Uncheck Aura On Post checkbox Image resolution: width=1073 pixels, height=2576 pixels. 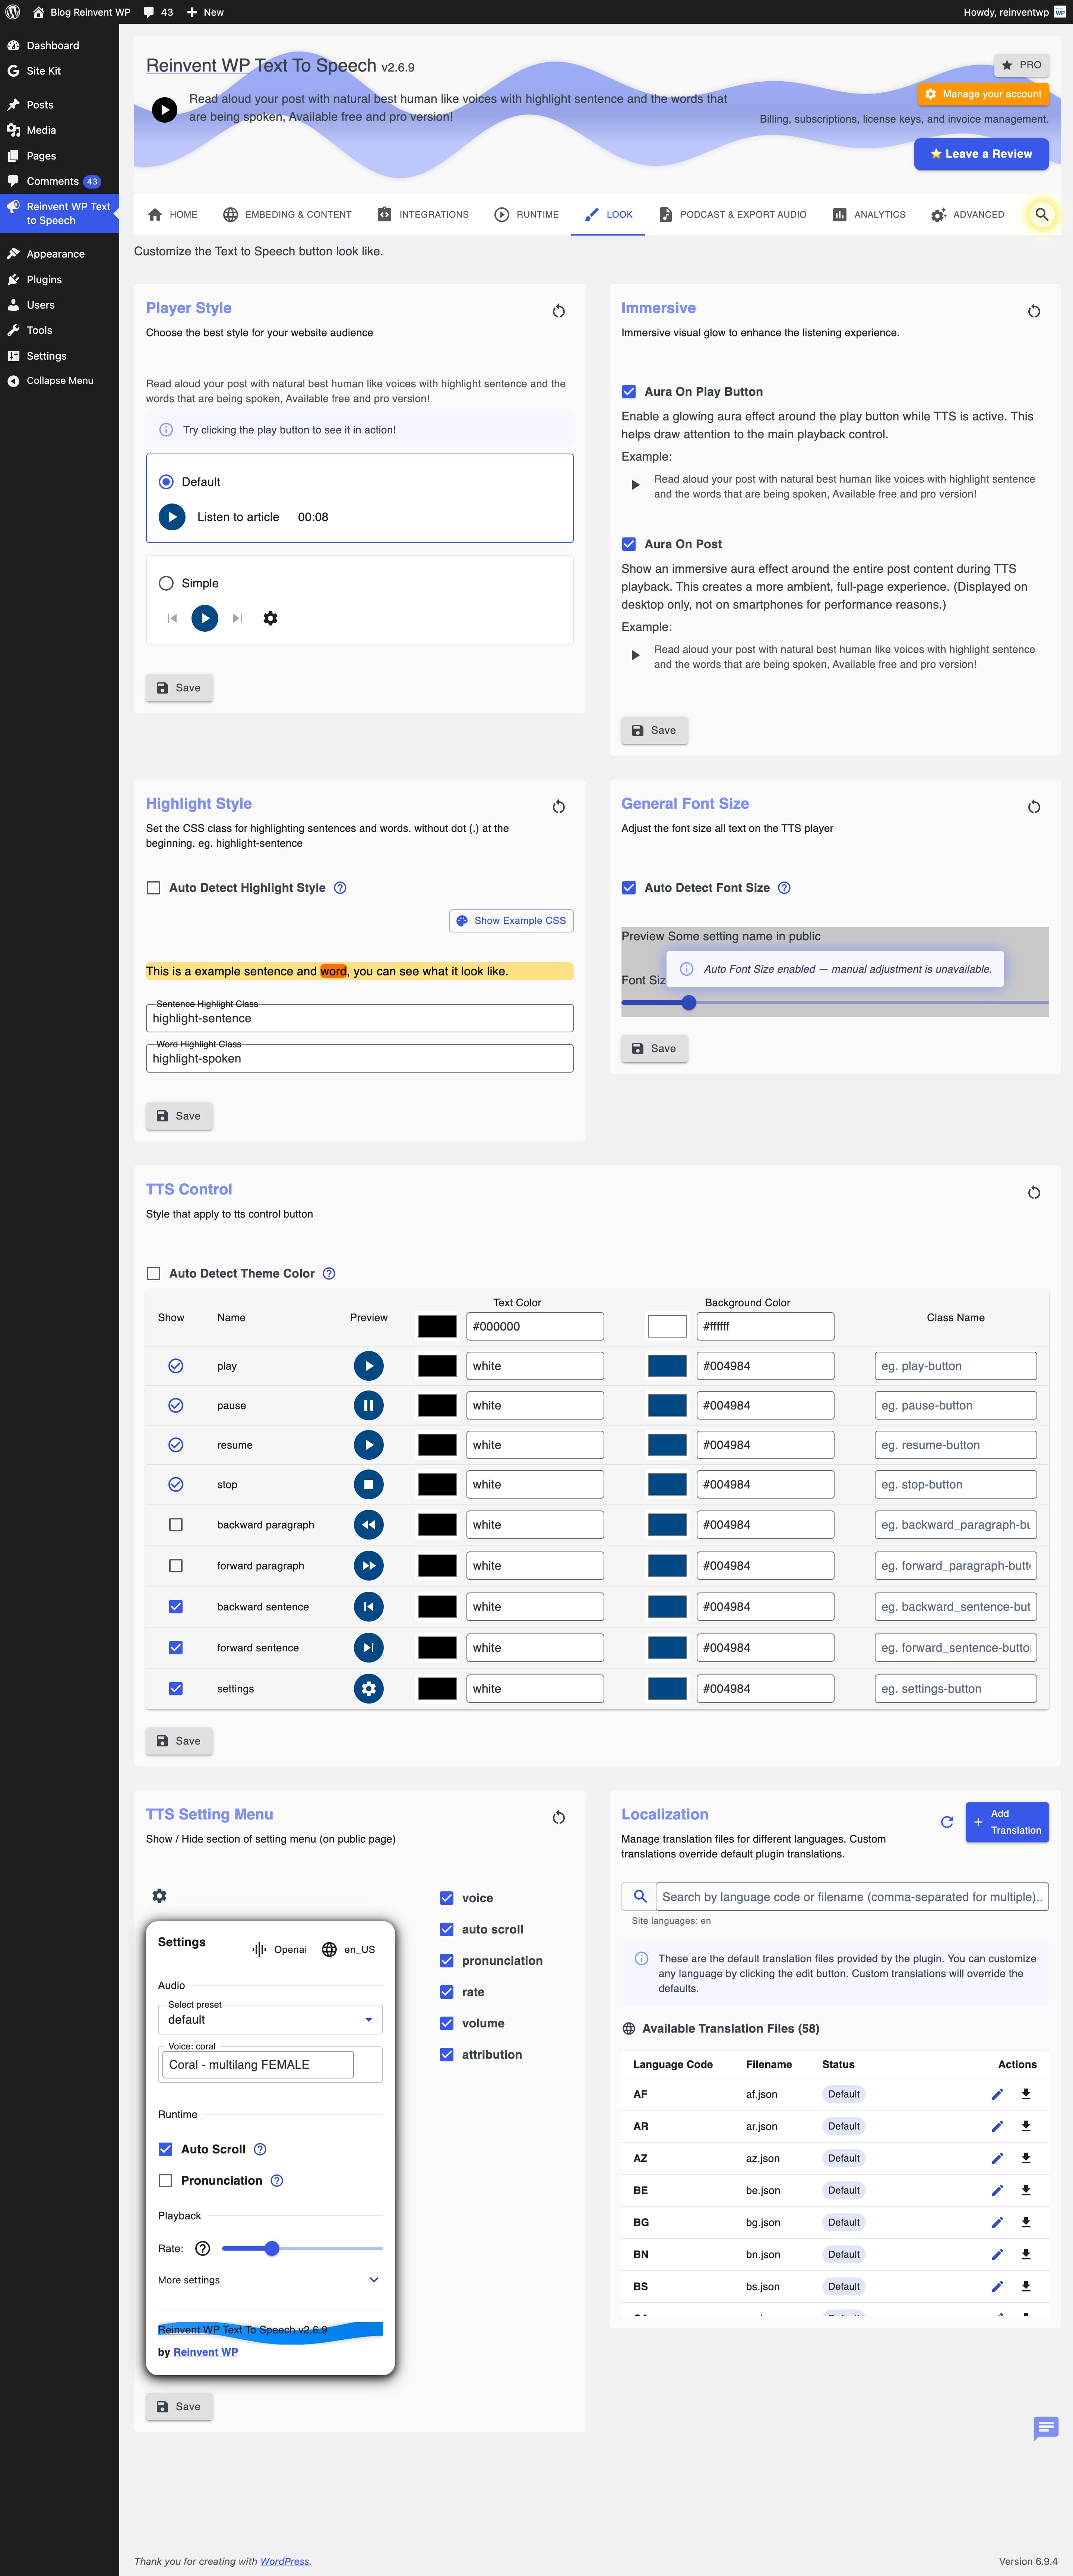[629, 544]
